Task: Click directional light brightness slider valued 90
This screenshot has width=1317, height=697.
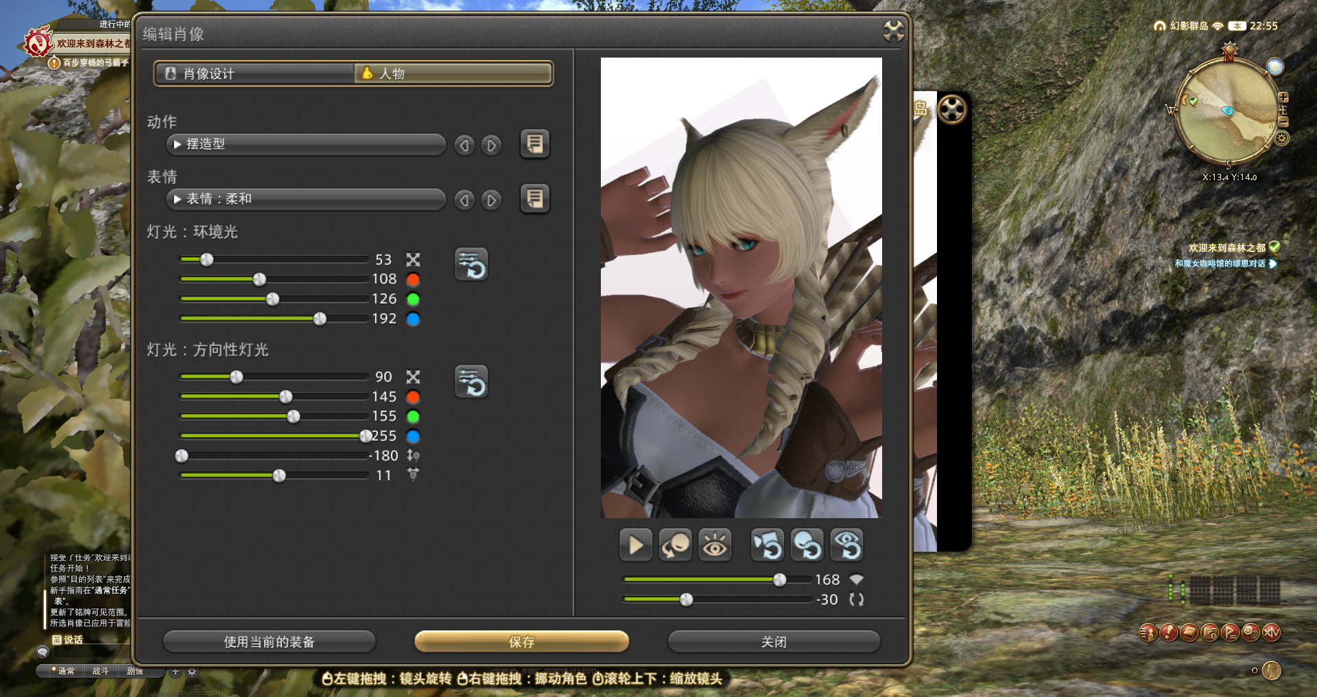Action: (274, 377)
